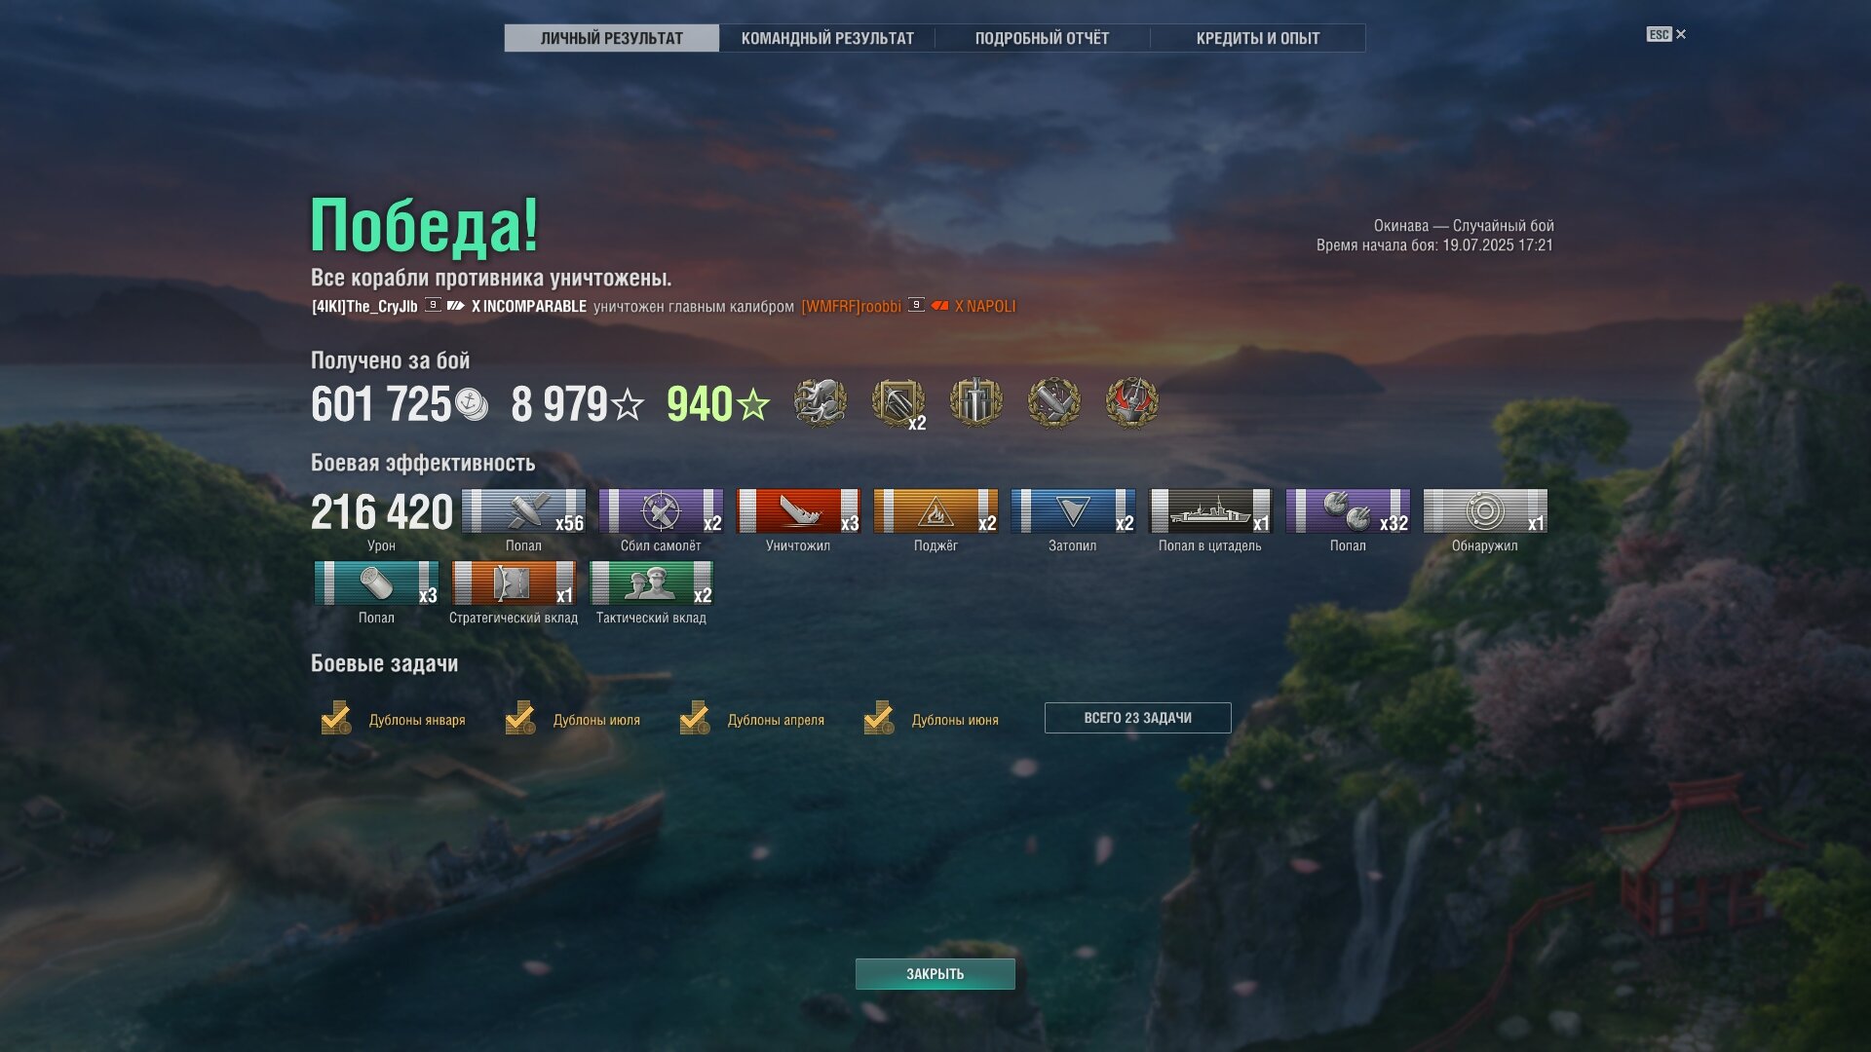Screen dimensions: 1871x1052
Task: Click the main battery hits x56 ribbon
Action: point(523,511)
